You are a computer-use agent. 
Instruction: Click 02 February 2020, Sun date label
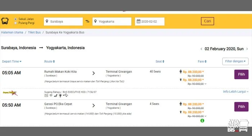pyautogui.click(x=224, y=49)
